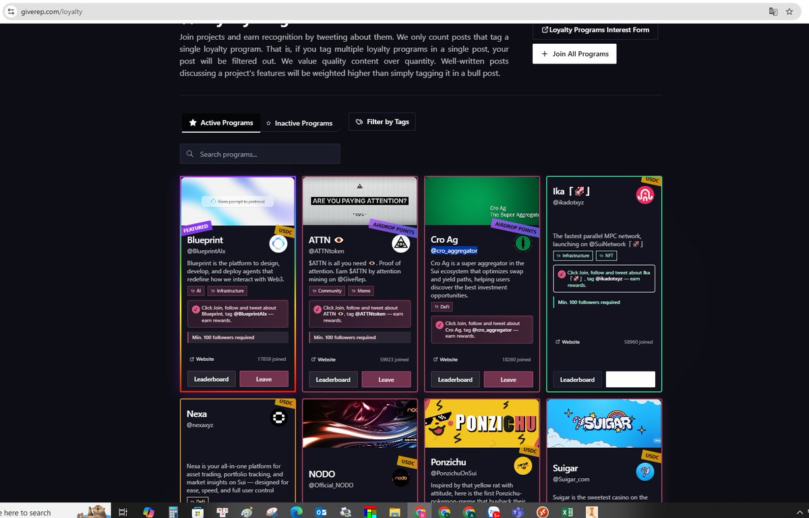Click the NODO card banner image
809x518 pixels.
coord(360,424)
